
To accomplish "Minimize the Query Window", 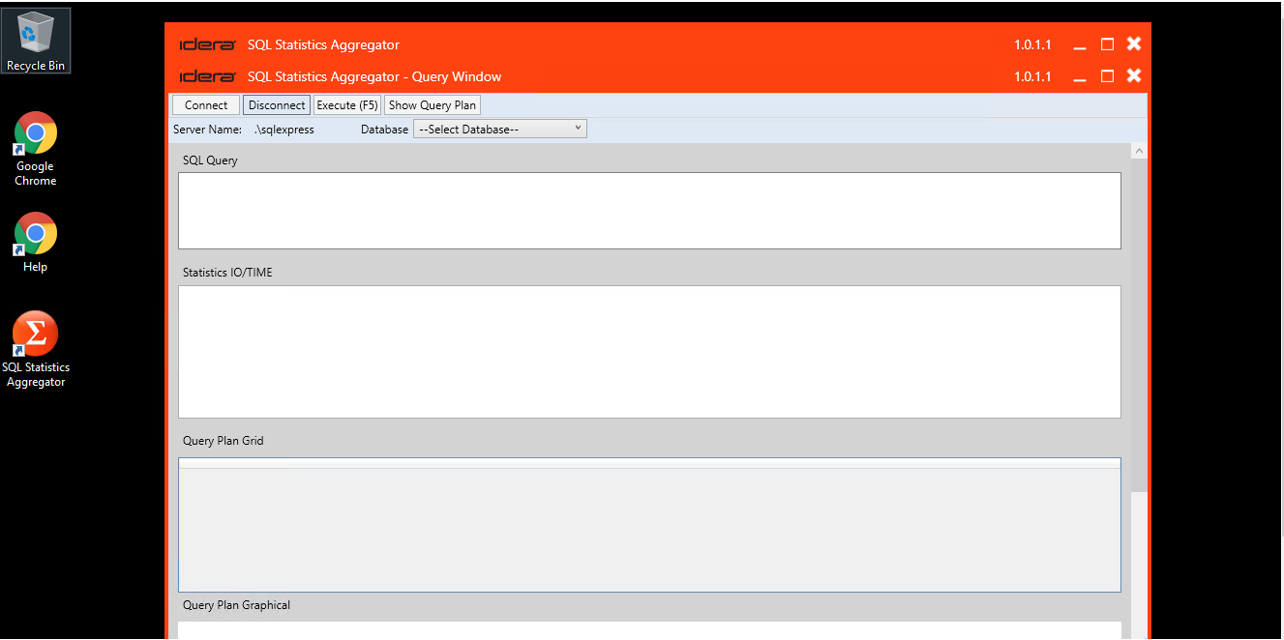I will click(1080, 76).
